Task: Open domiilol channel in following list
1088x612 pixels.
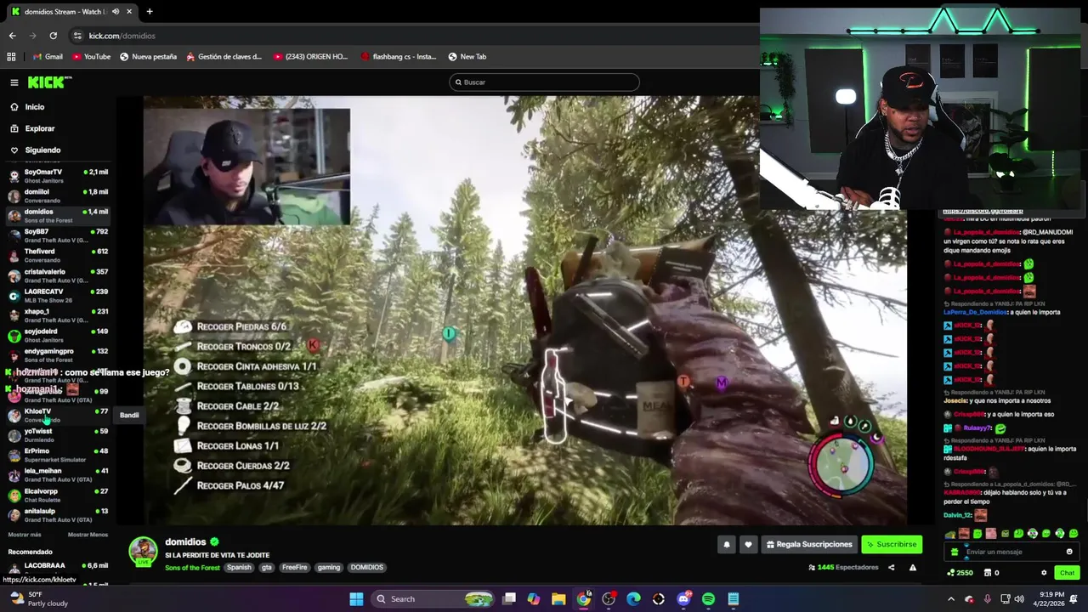Action: (58, 195)
